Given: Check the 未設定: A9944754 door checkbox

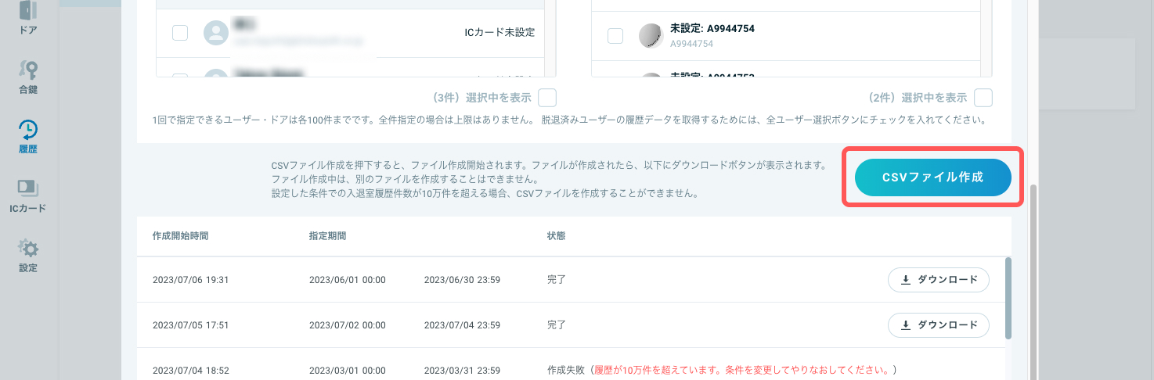Looking at the screenshot, I should (615, 36).
